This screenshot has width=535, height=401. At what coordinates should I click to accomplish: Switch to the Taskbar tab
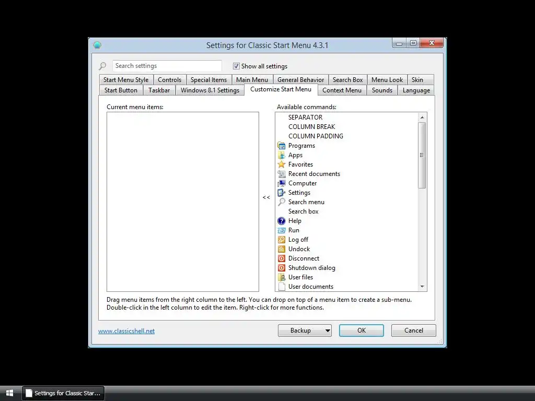(159, 90)
